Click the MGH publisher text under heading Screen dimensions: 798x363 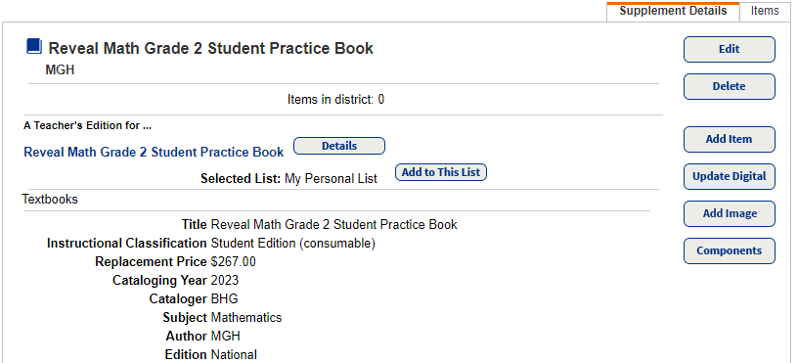(60, 69)
